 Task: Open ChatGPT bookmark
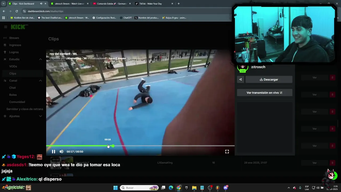[x=126, y=18]
